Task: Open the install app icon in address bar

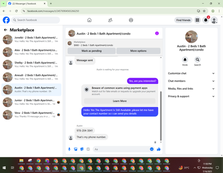Action: coord(198,11)
